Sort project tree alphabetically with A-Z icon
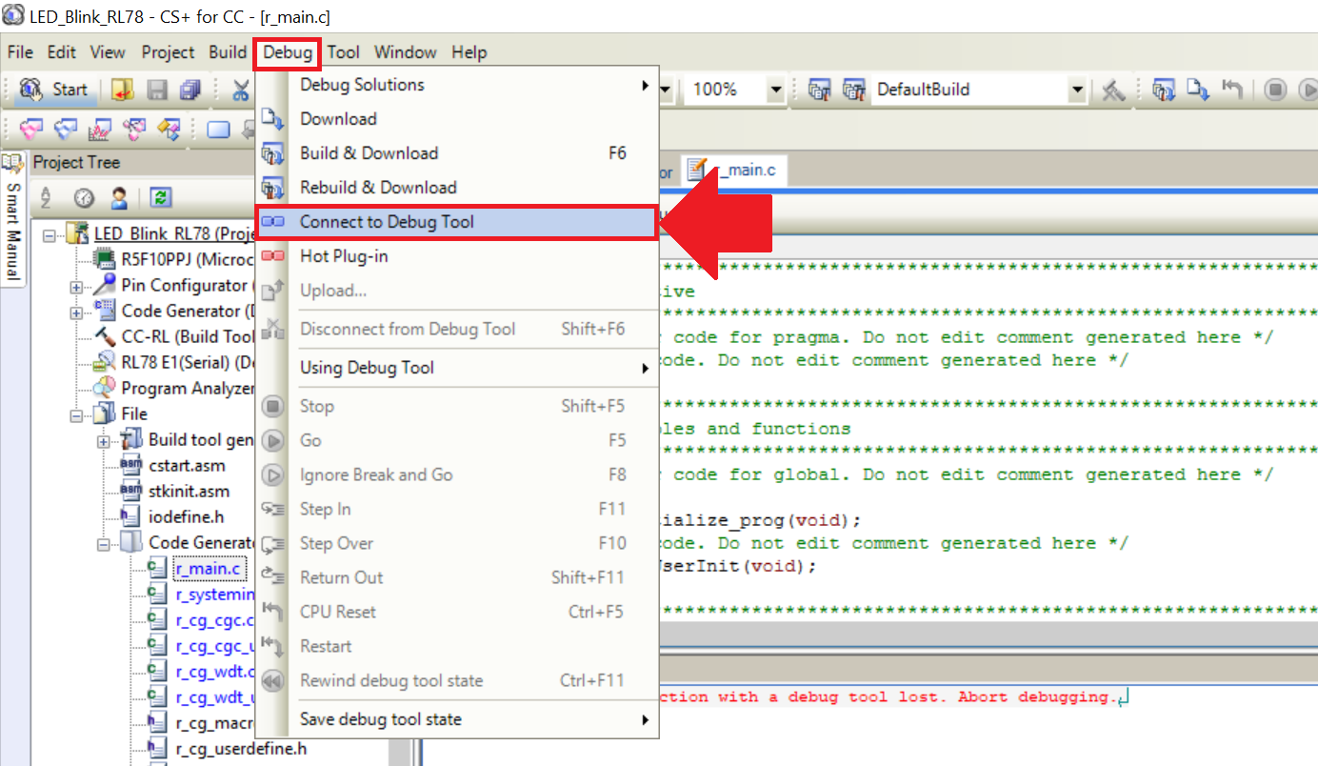 coord(44,197)
